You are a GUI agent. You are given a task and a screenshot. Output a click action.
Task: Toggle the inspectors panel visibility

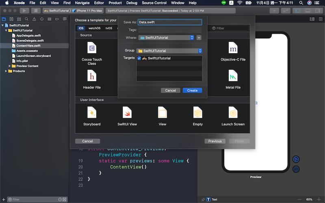317,11
